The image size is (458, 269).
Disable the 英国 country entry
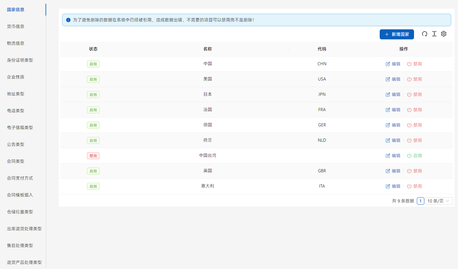pyautogui.click(x=414, y=171)
